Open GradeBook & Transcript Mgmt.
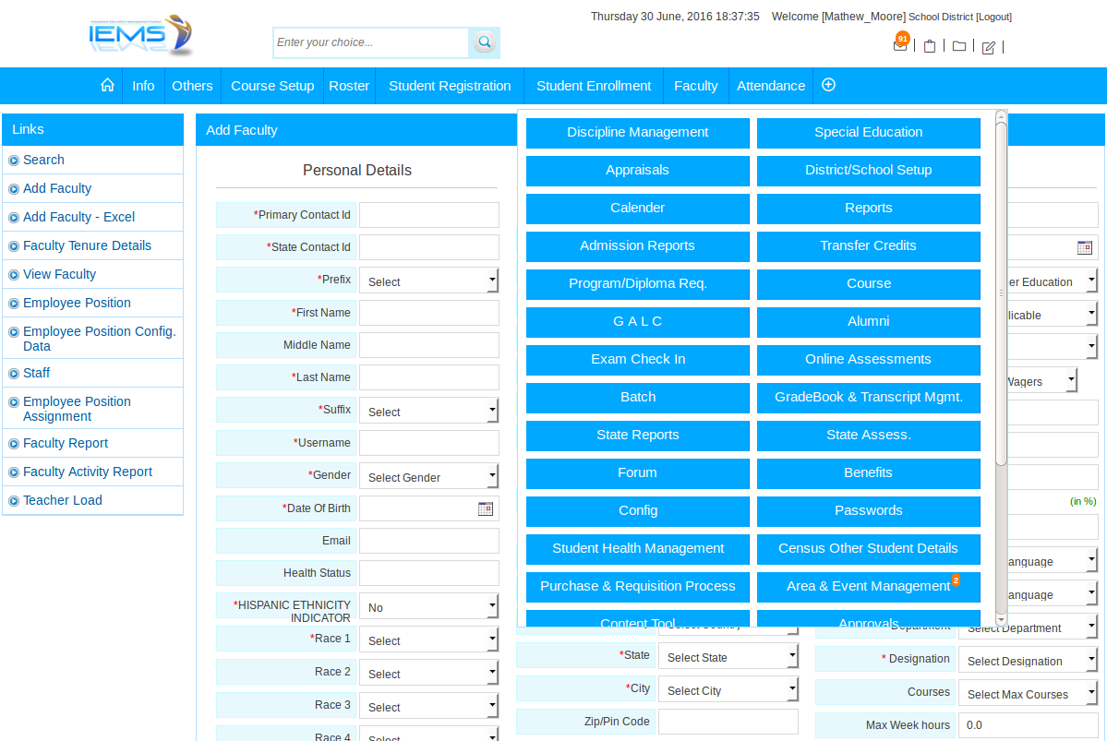 869,398
